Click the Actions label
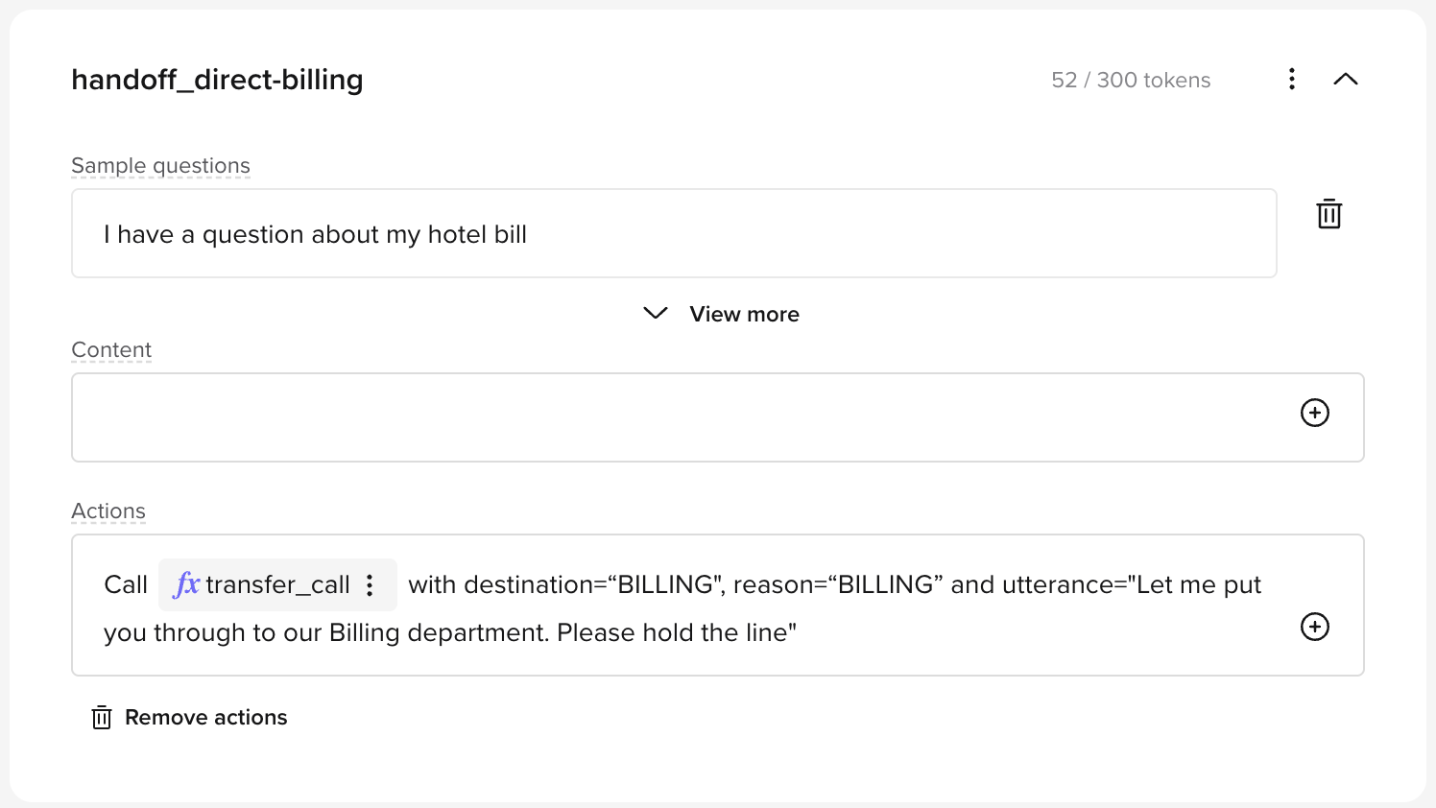1436x808 pixels. (x=108, y=511)
